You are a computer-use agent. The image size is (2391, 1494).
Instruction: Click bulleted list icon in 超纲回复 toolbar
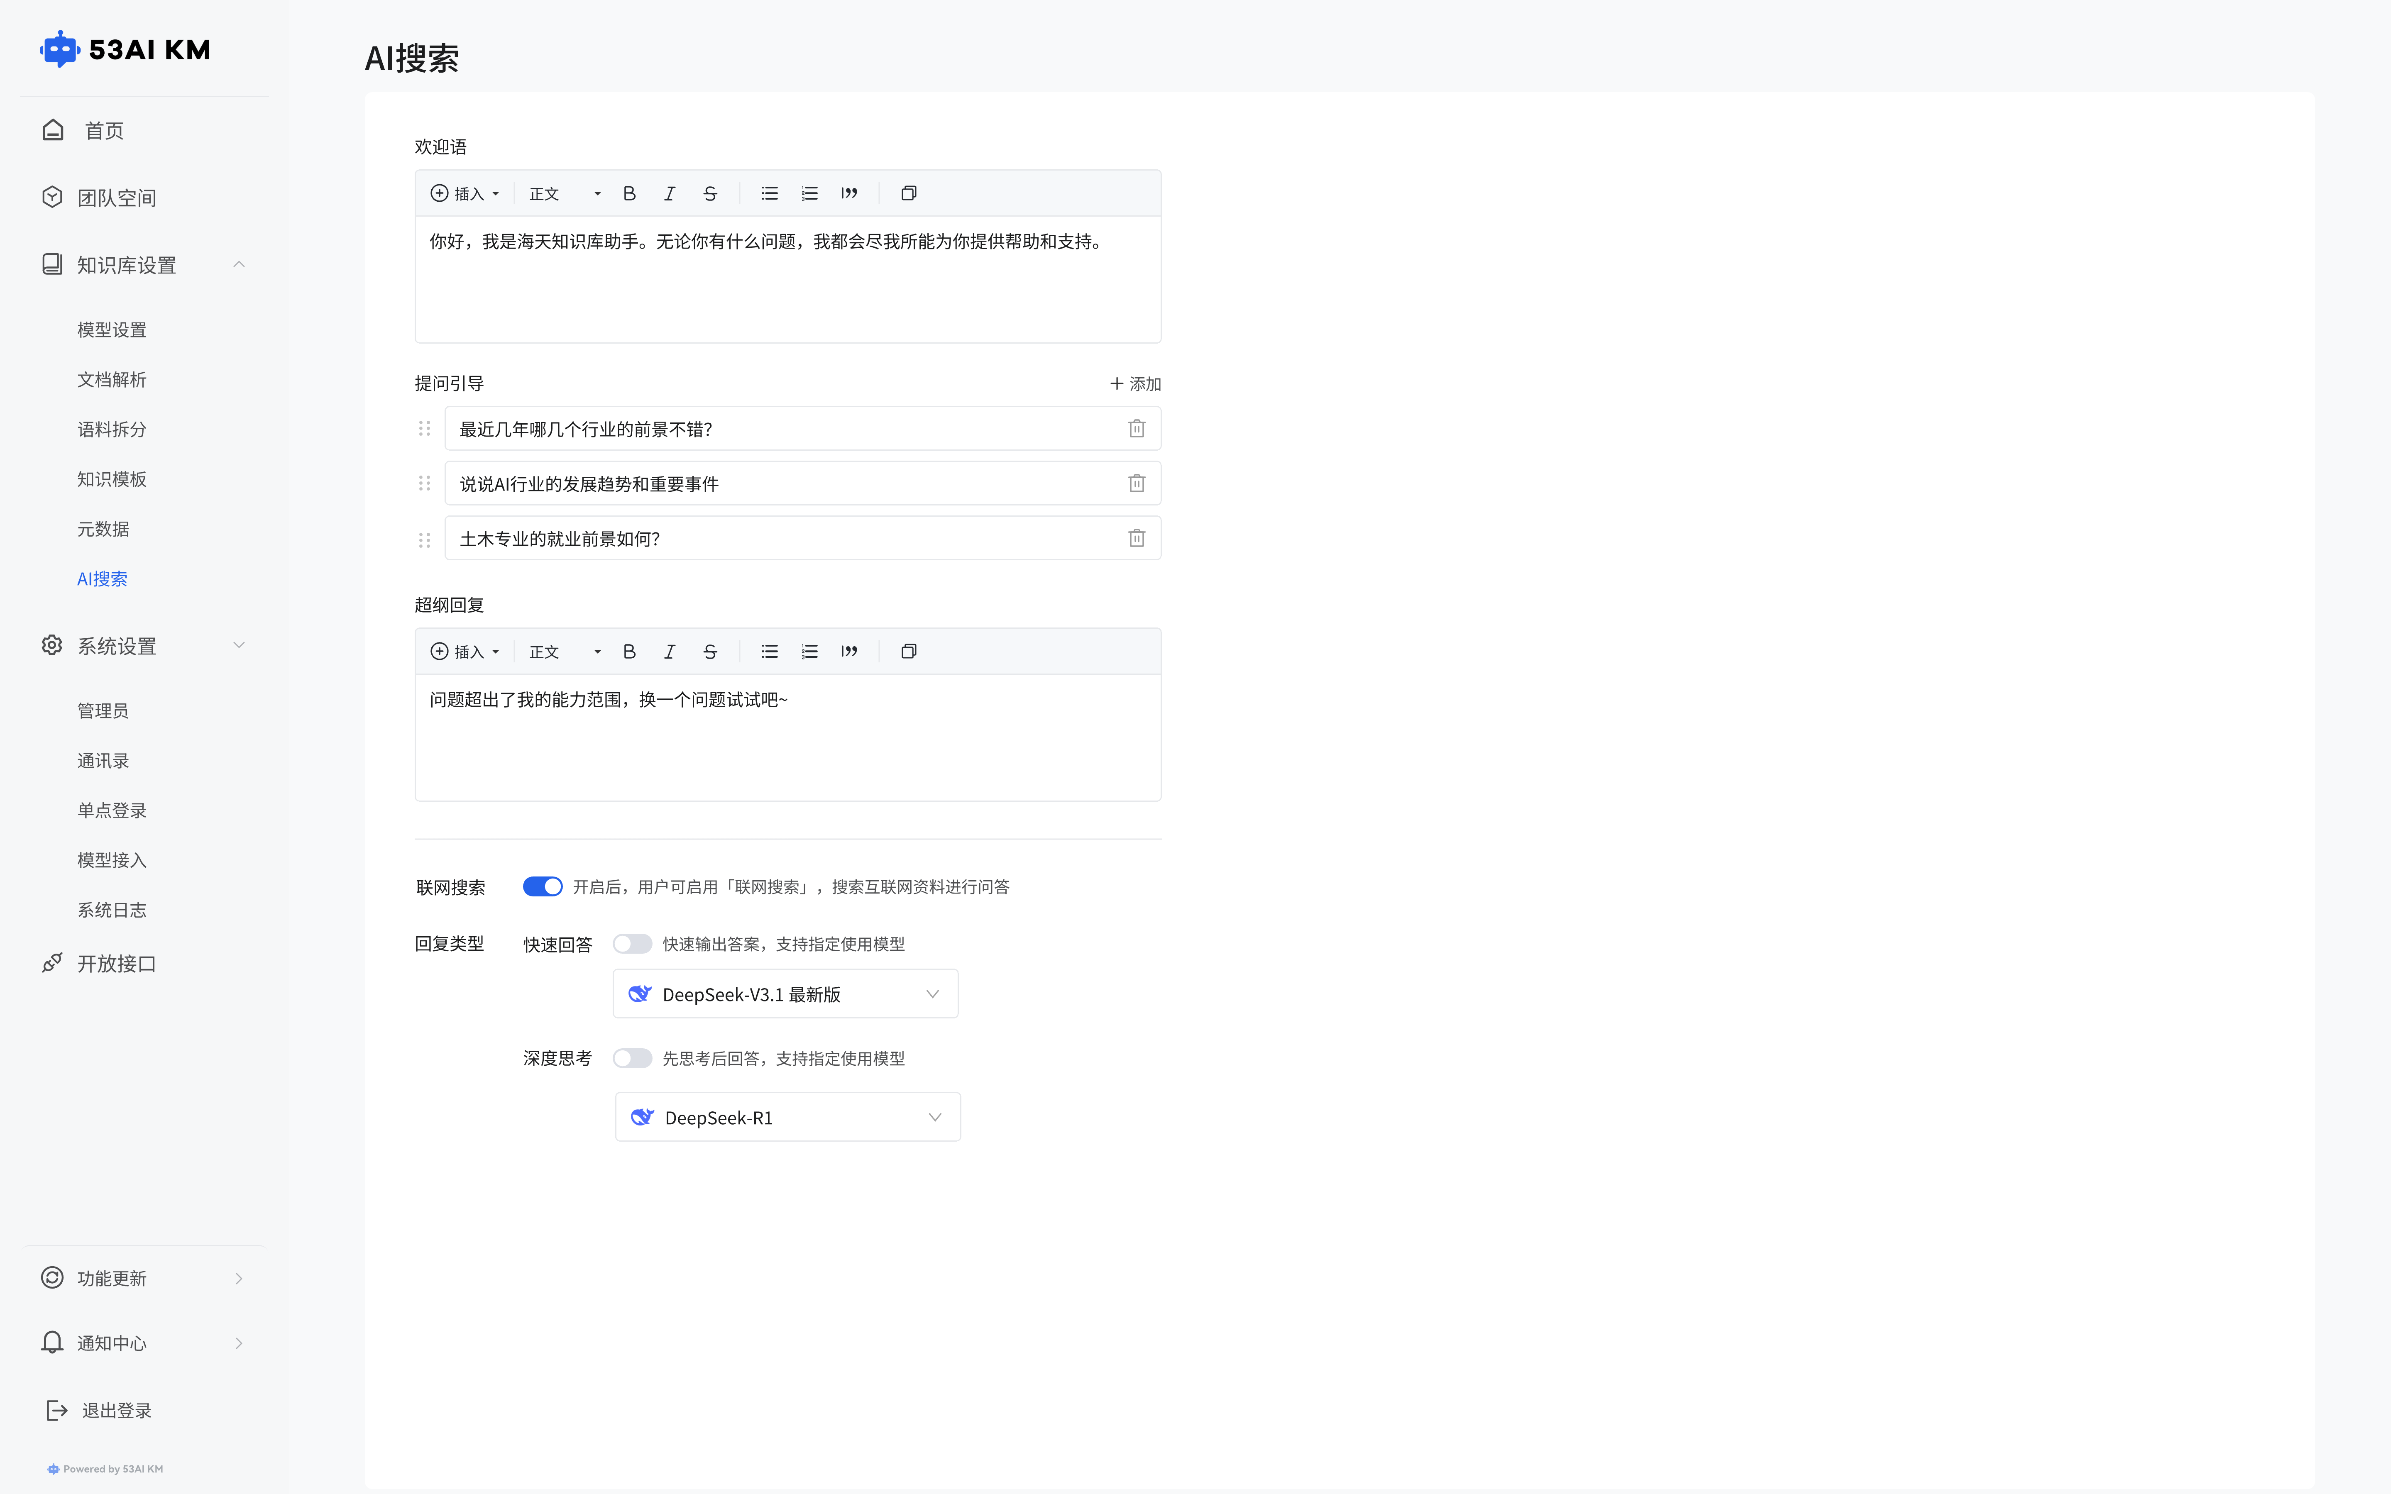coord(770,651)
